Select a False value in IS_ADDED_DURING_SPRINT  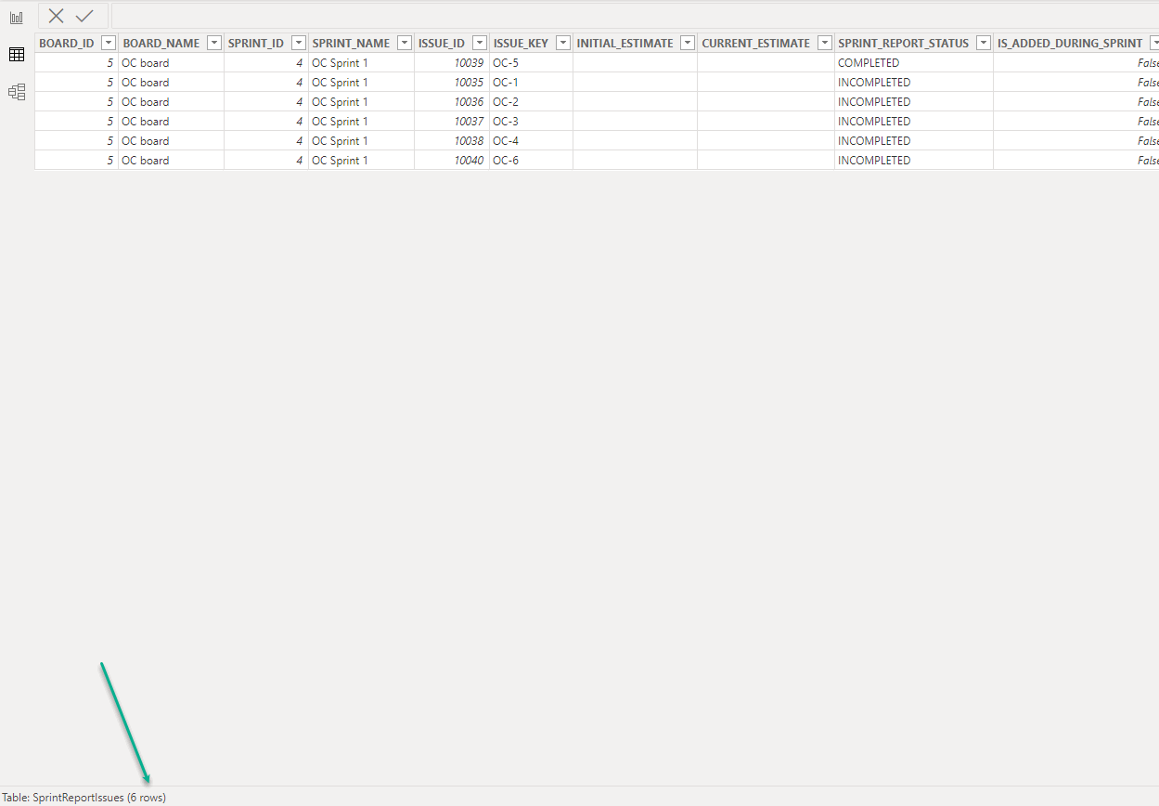pos(1147,62)
